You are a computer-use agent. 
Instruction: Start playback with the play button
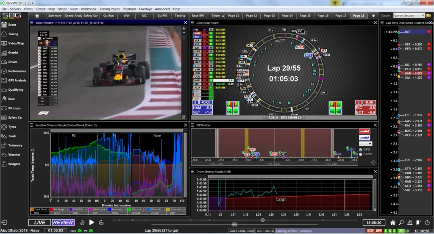point(92,223)
